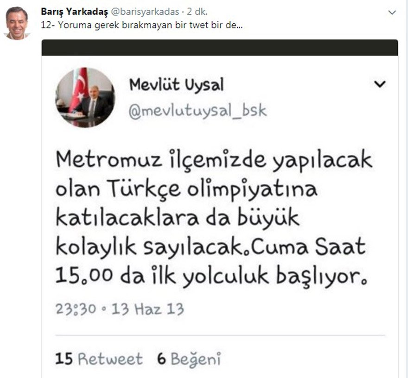Click the tweet caption starting "12- Yoruma gerek"

142,25
